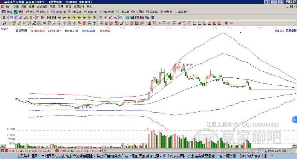Open the 设置 menu
Screen dimensions: 297x159
[x=53, y=7]
